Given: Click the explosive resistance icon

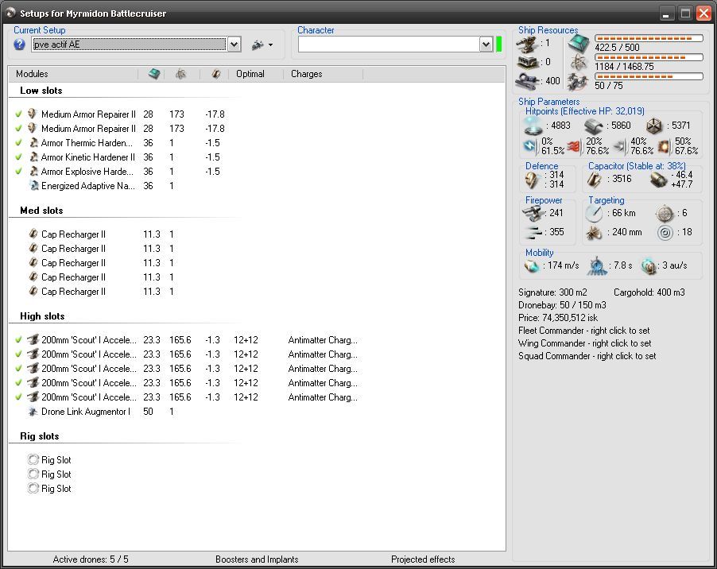Looking at the screenshot, I should (x=665, y=146).
